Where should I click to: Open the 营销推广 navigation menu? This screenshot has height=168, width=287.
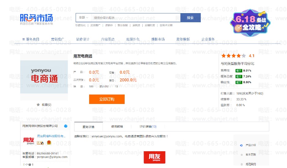[58, 39]
